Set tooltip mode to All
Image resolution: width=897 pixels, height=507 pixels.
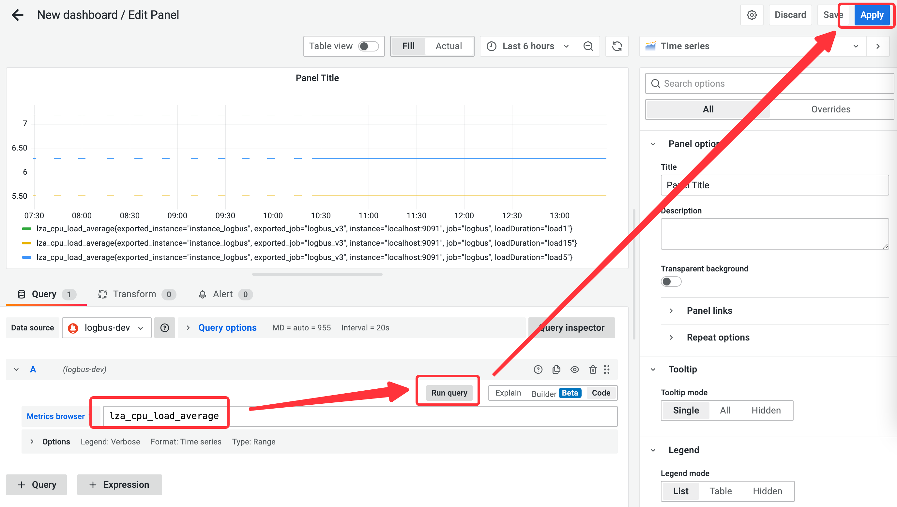(x=725, y=411)
